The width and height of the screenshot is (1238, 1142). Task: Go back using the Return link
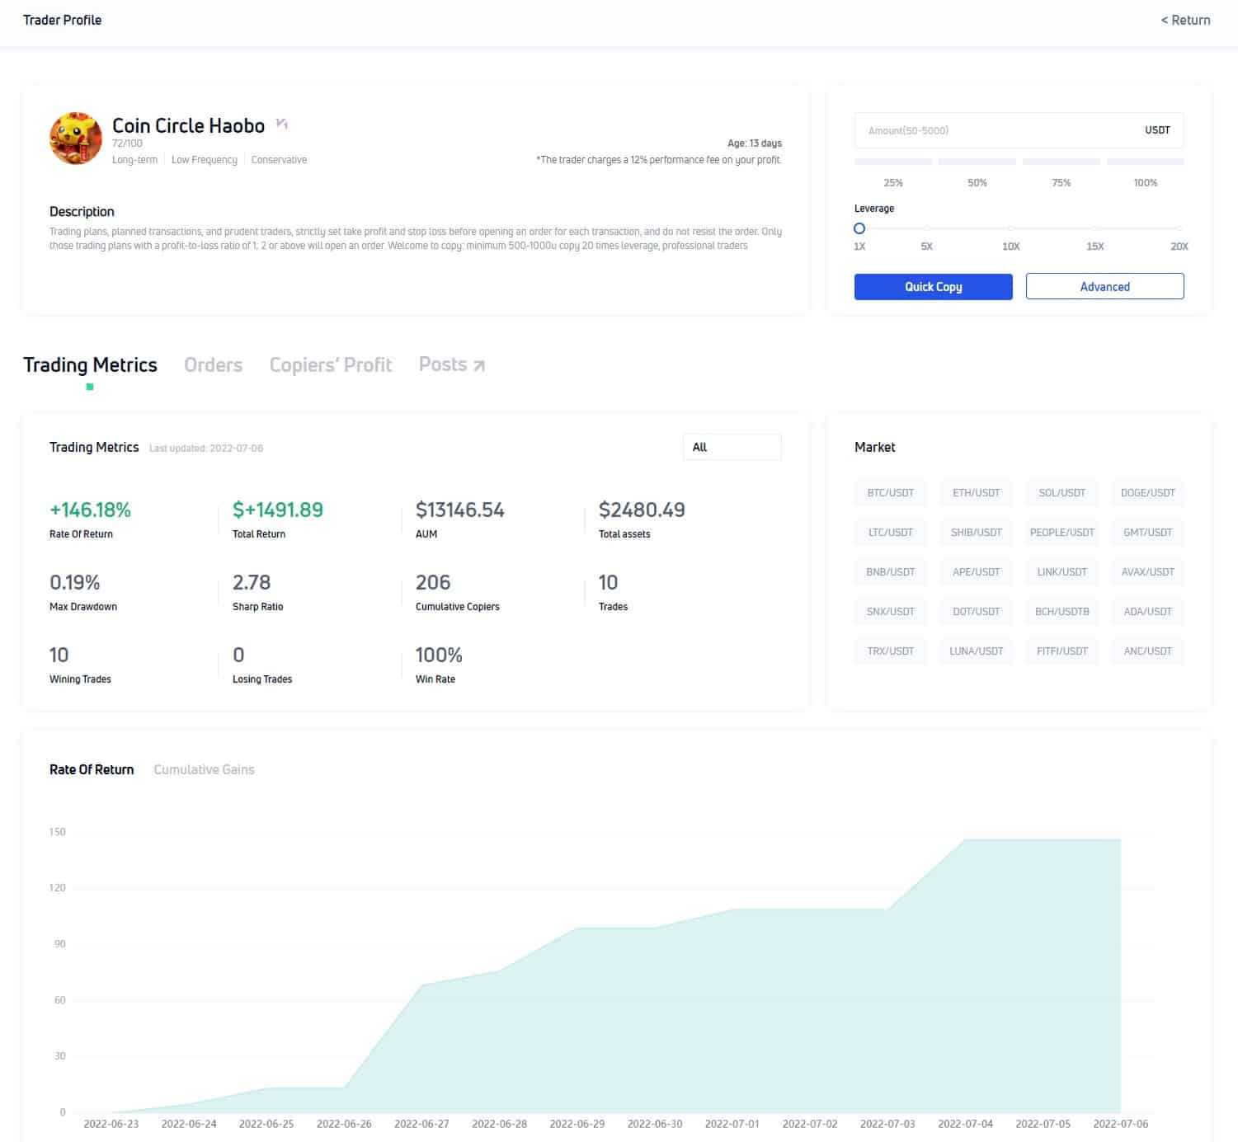point(1185,20)
